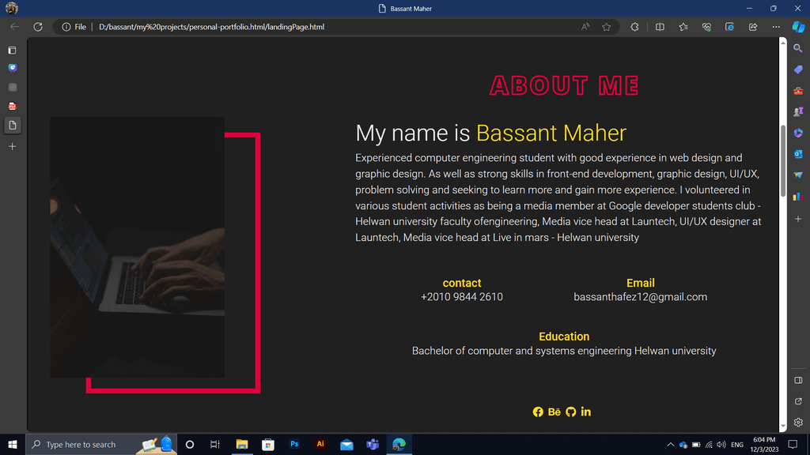Launch Photoshop from taskbar
The width and height of the screenshot is (810, 455).
tap(294, 444)
